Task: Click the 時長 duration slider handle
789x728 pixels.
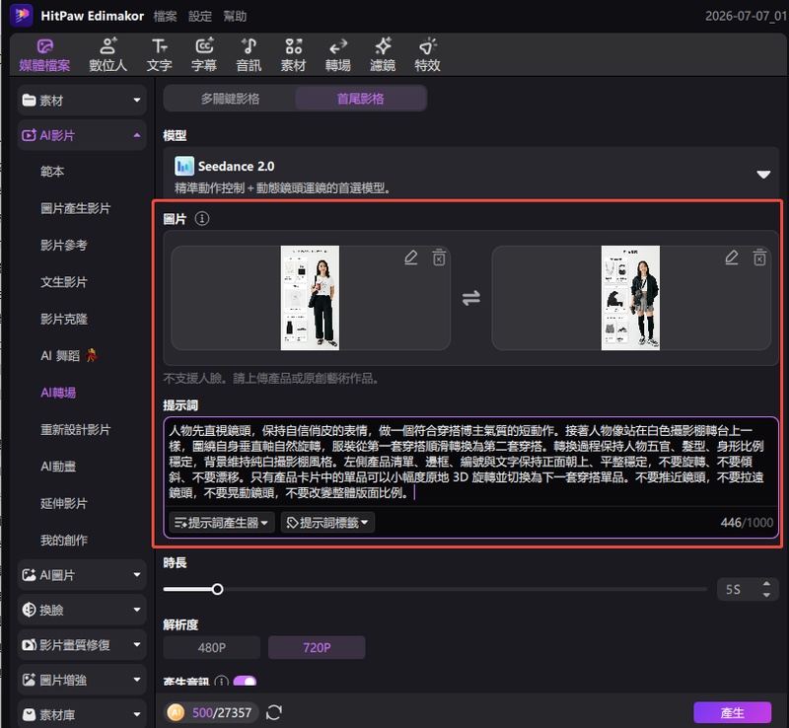Action: click(217, 589)
